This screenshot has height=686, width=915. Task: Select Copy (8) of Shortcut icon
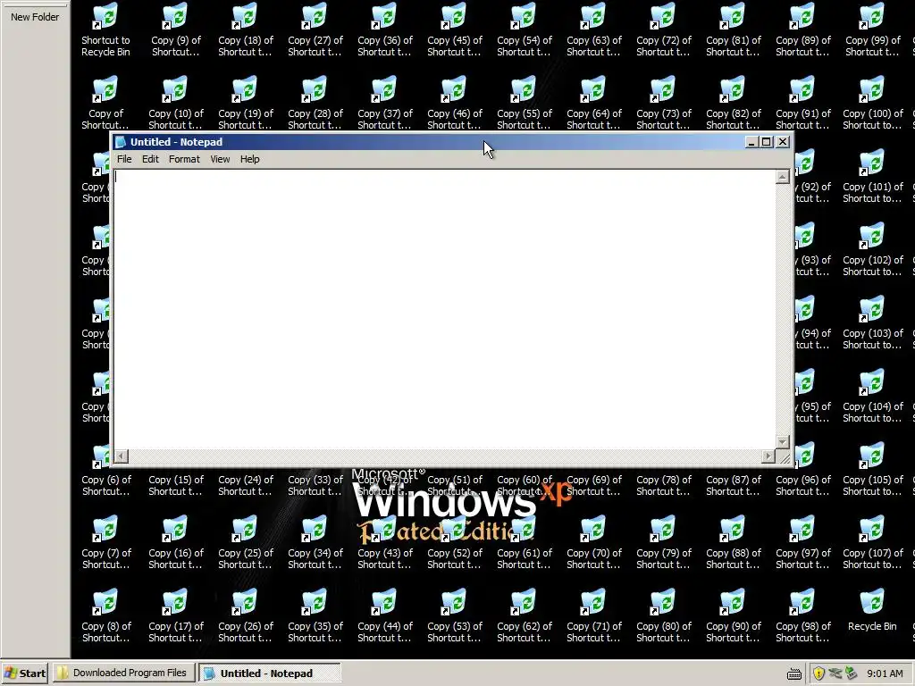[105, 615]
